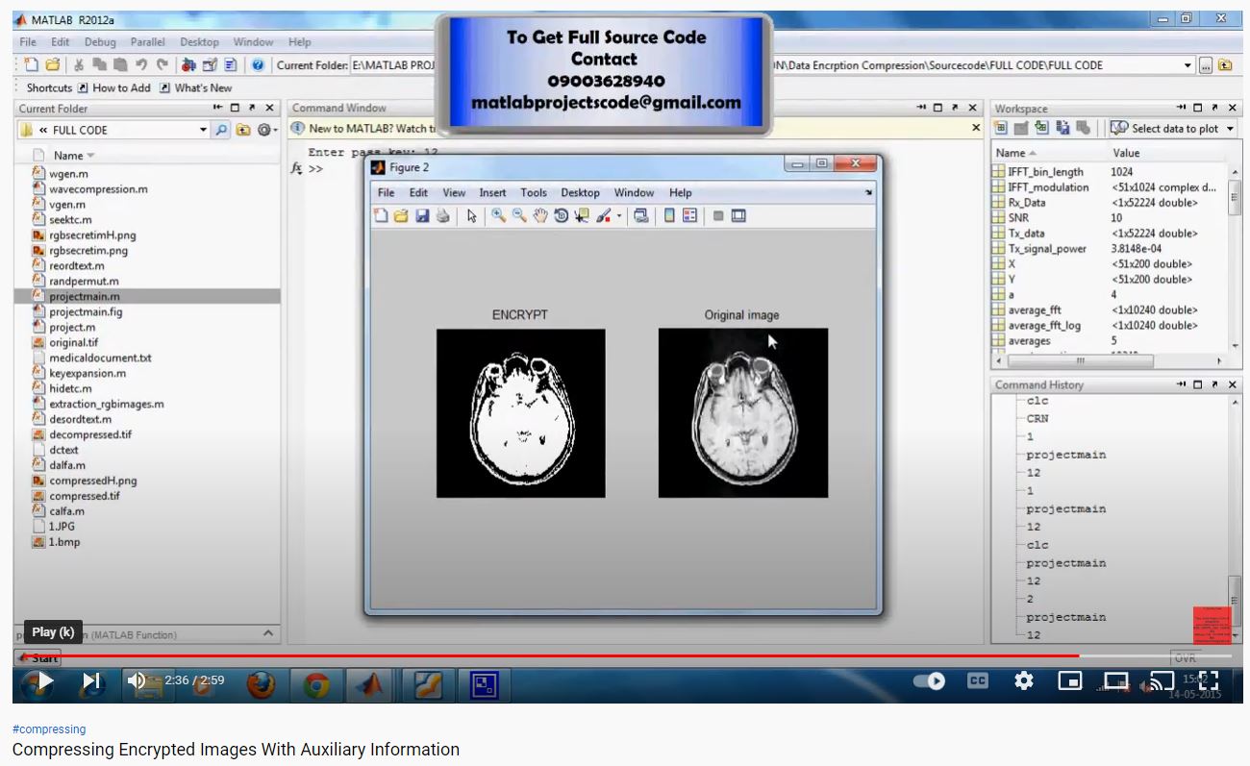Insert a Legend via toolbar icon
The height and width of the screenshot is (766, 1250).
coord(689,216)
